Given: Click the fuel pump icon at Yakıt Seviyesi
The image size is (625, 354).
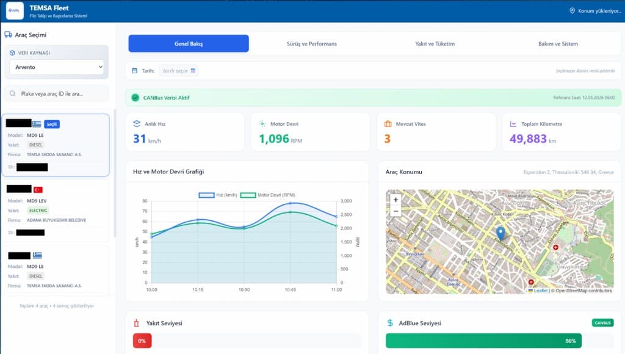Looking at the screenshot, I should click(x=137, y=323).
